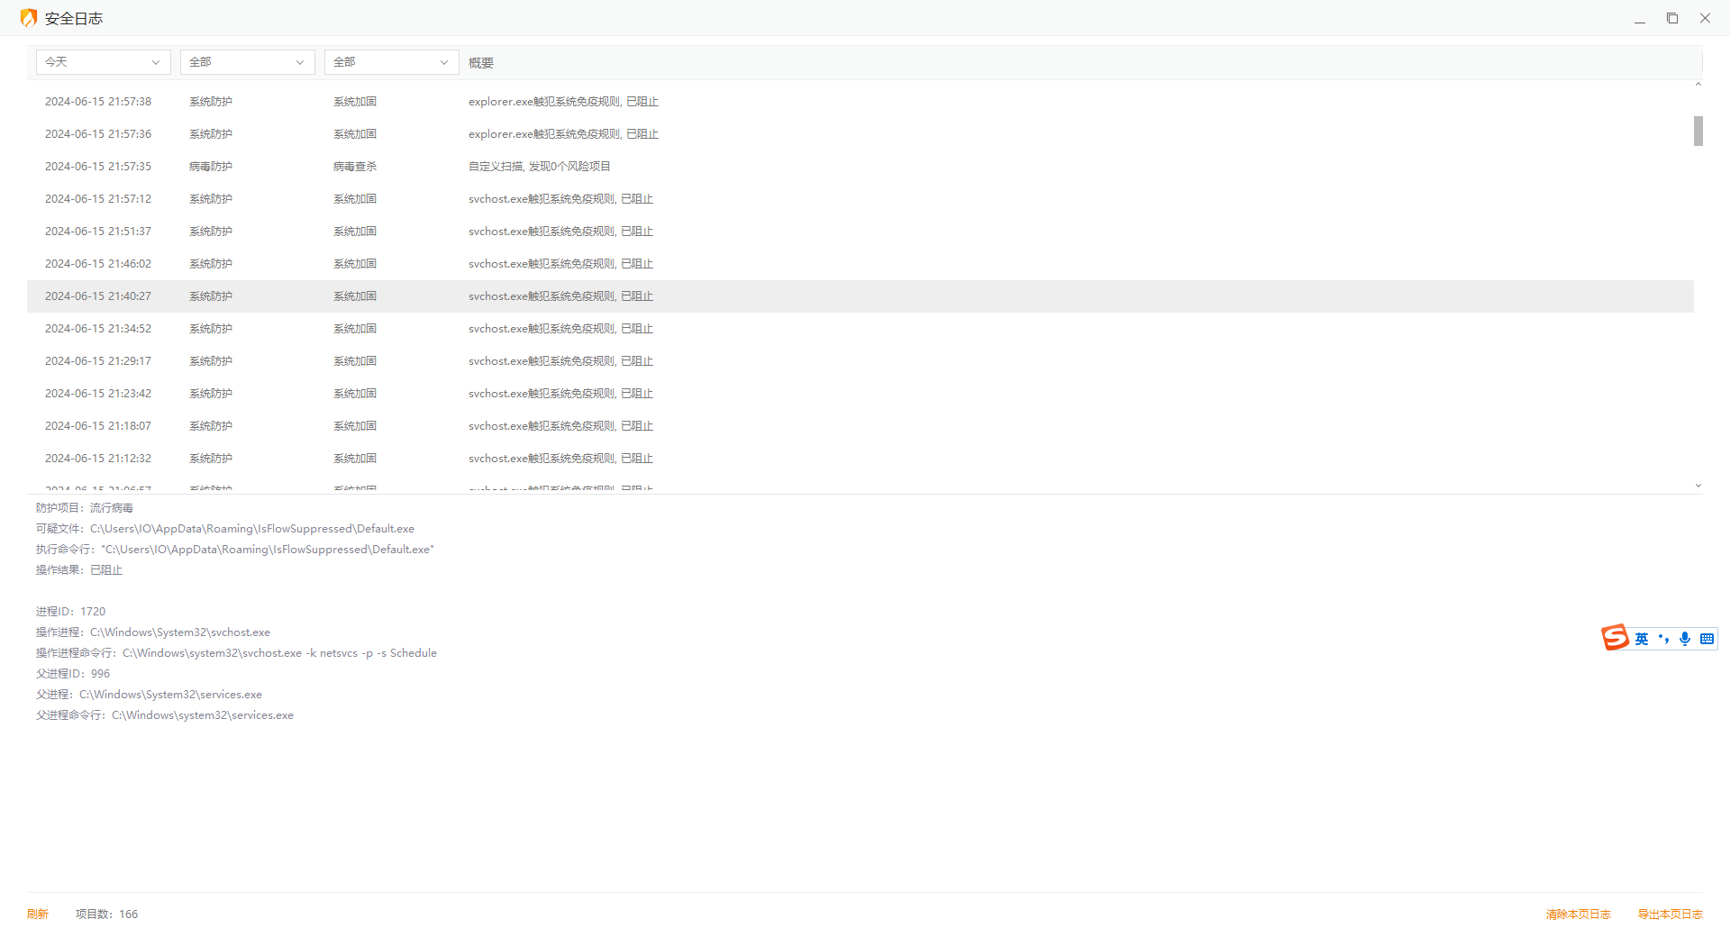Close the security log window
This screenshot has width=1730, height=937.
1705,18
